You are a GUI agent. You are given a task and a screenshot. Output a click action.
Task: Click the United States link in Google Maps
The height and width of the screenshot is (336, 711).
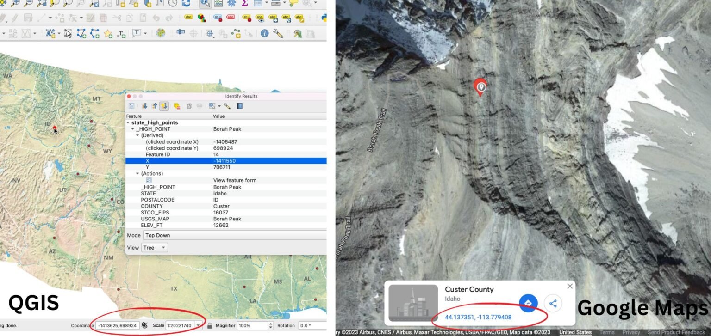pos(575,332)
